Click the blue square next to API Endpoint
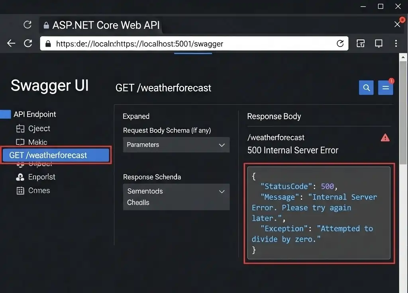The width and height of the screenshot is (408, 293). [x=5, y=114]
